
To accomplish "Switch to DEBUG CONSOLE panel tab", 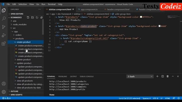I will [86, 76].
